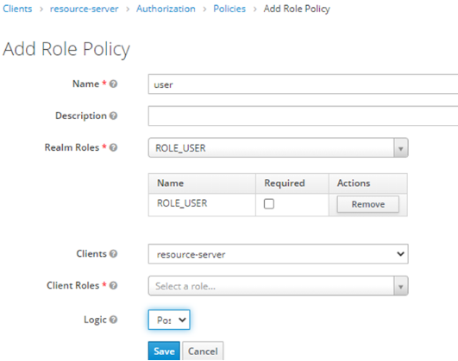
Task: Remove ROLE_USER from the roles table
Action: 368,204
